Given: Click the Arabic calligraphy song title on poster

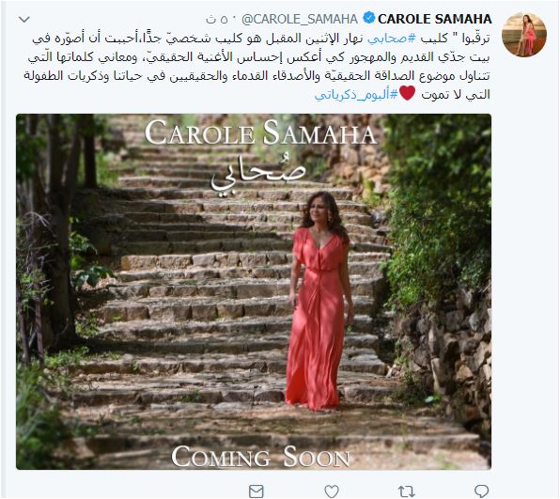Looking at the screenshot, I should (257, 173).
